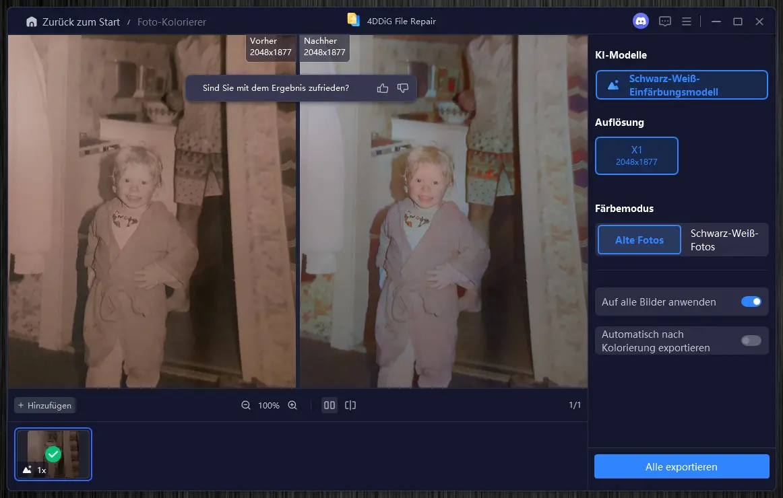
Task: Select side-by-side comparison view
Action: pyautogui.click(x=330, y=405)
